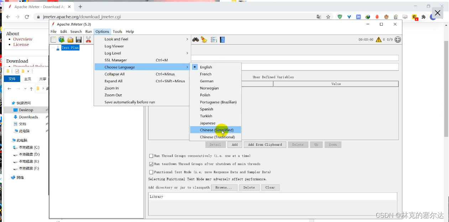This screenshot has height=222, width=449.
Task: Click the Reset Search broom toolbar icon
Action: coord(204,40)
